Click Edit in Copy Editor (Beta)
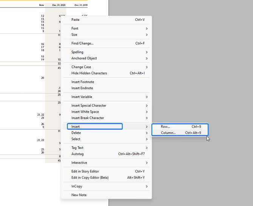The width and height of the screenshot is (253, 206). [x=90, y=178]
